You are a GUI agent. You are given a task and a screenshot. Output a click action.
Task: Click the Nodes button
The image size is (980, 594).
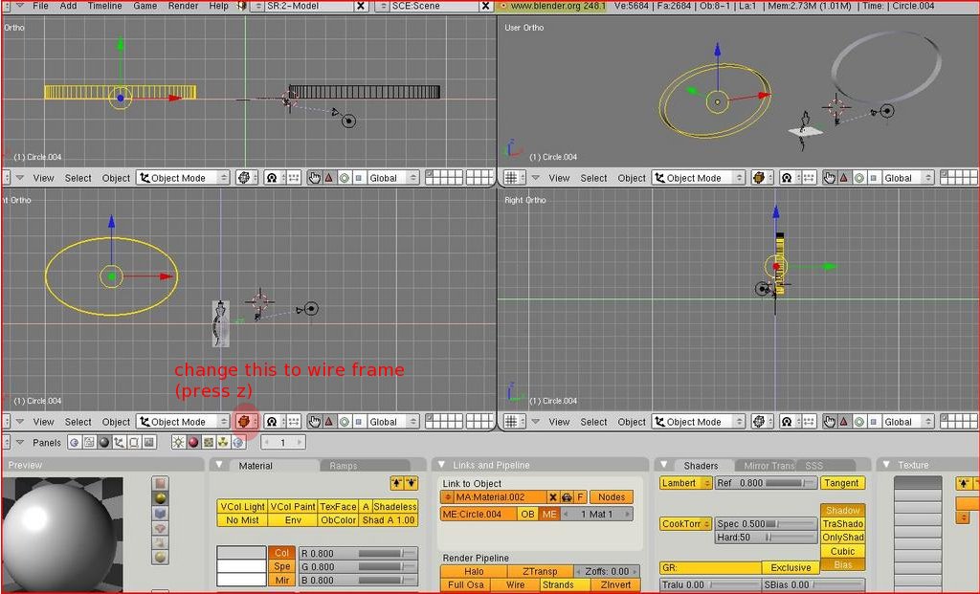pyautogui.click(x=612, y=497)
